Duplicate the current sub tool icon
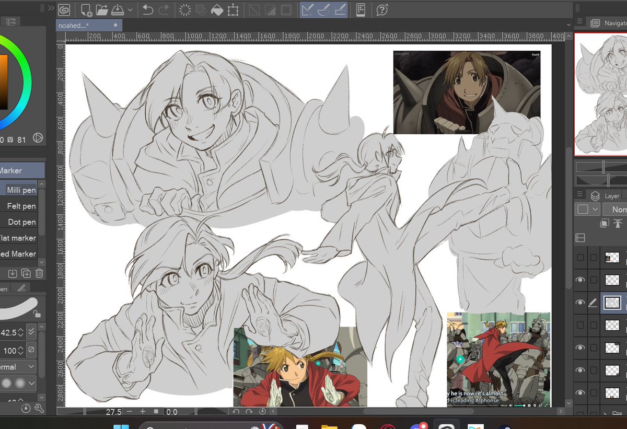The height and width of the screenshot is (429, 627). pyautogui.click(x=26, y=273)
